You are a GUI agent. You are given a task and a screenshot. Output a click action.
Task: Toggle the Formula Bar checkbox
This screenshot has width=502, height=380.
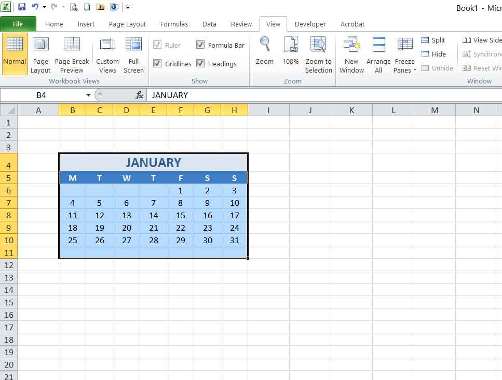200,45
